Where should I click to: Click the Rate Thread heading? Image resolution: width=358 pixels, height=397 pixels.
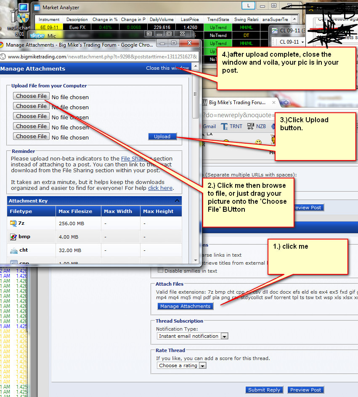coord(170,350)
